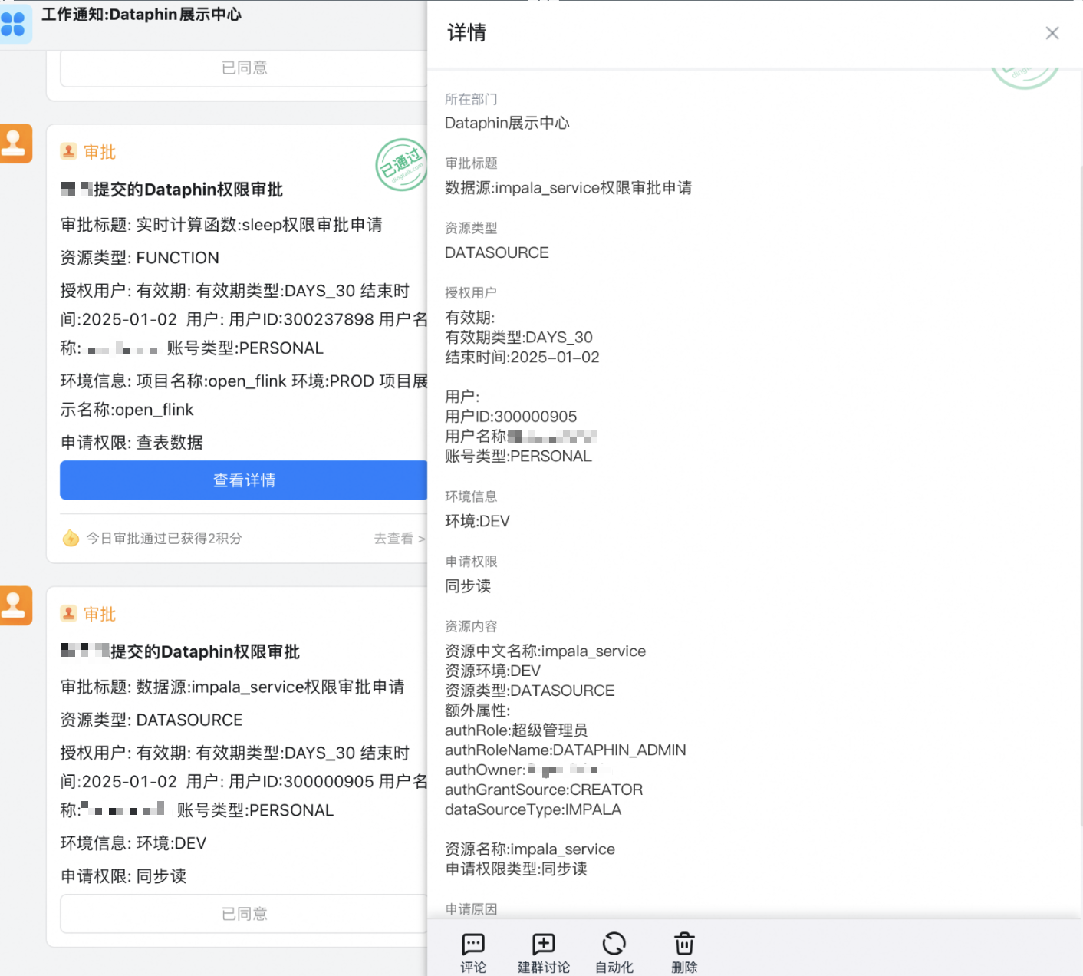
Task: Click 申请权限: 同步读 in the lower card
Action: click(x=123, y=876)
